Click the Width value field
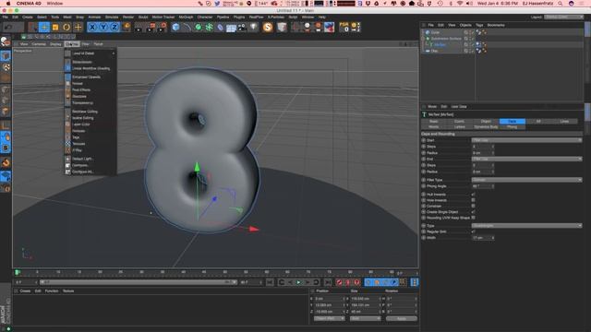Viewport: 591px width, 332px height. tap(482, 238)
